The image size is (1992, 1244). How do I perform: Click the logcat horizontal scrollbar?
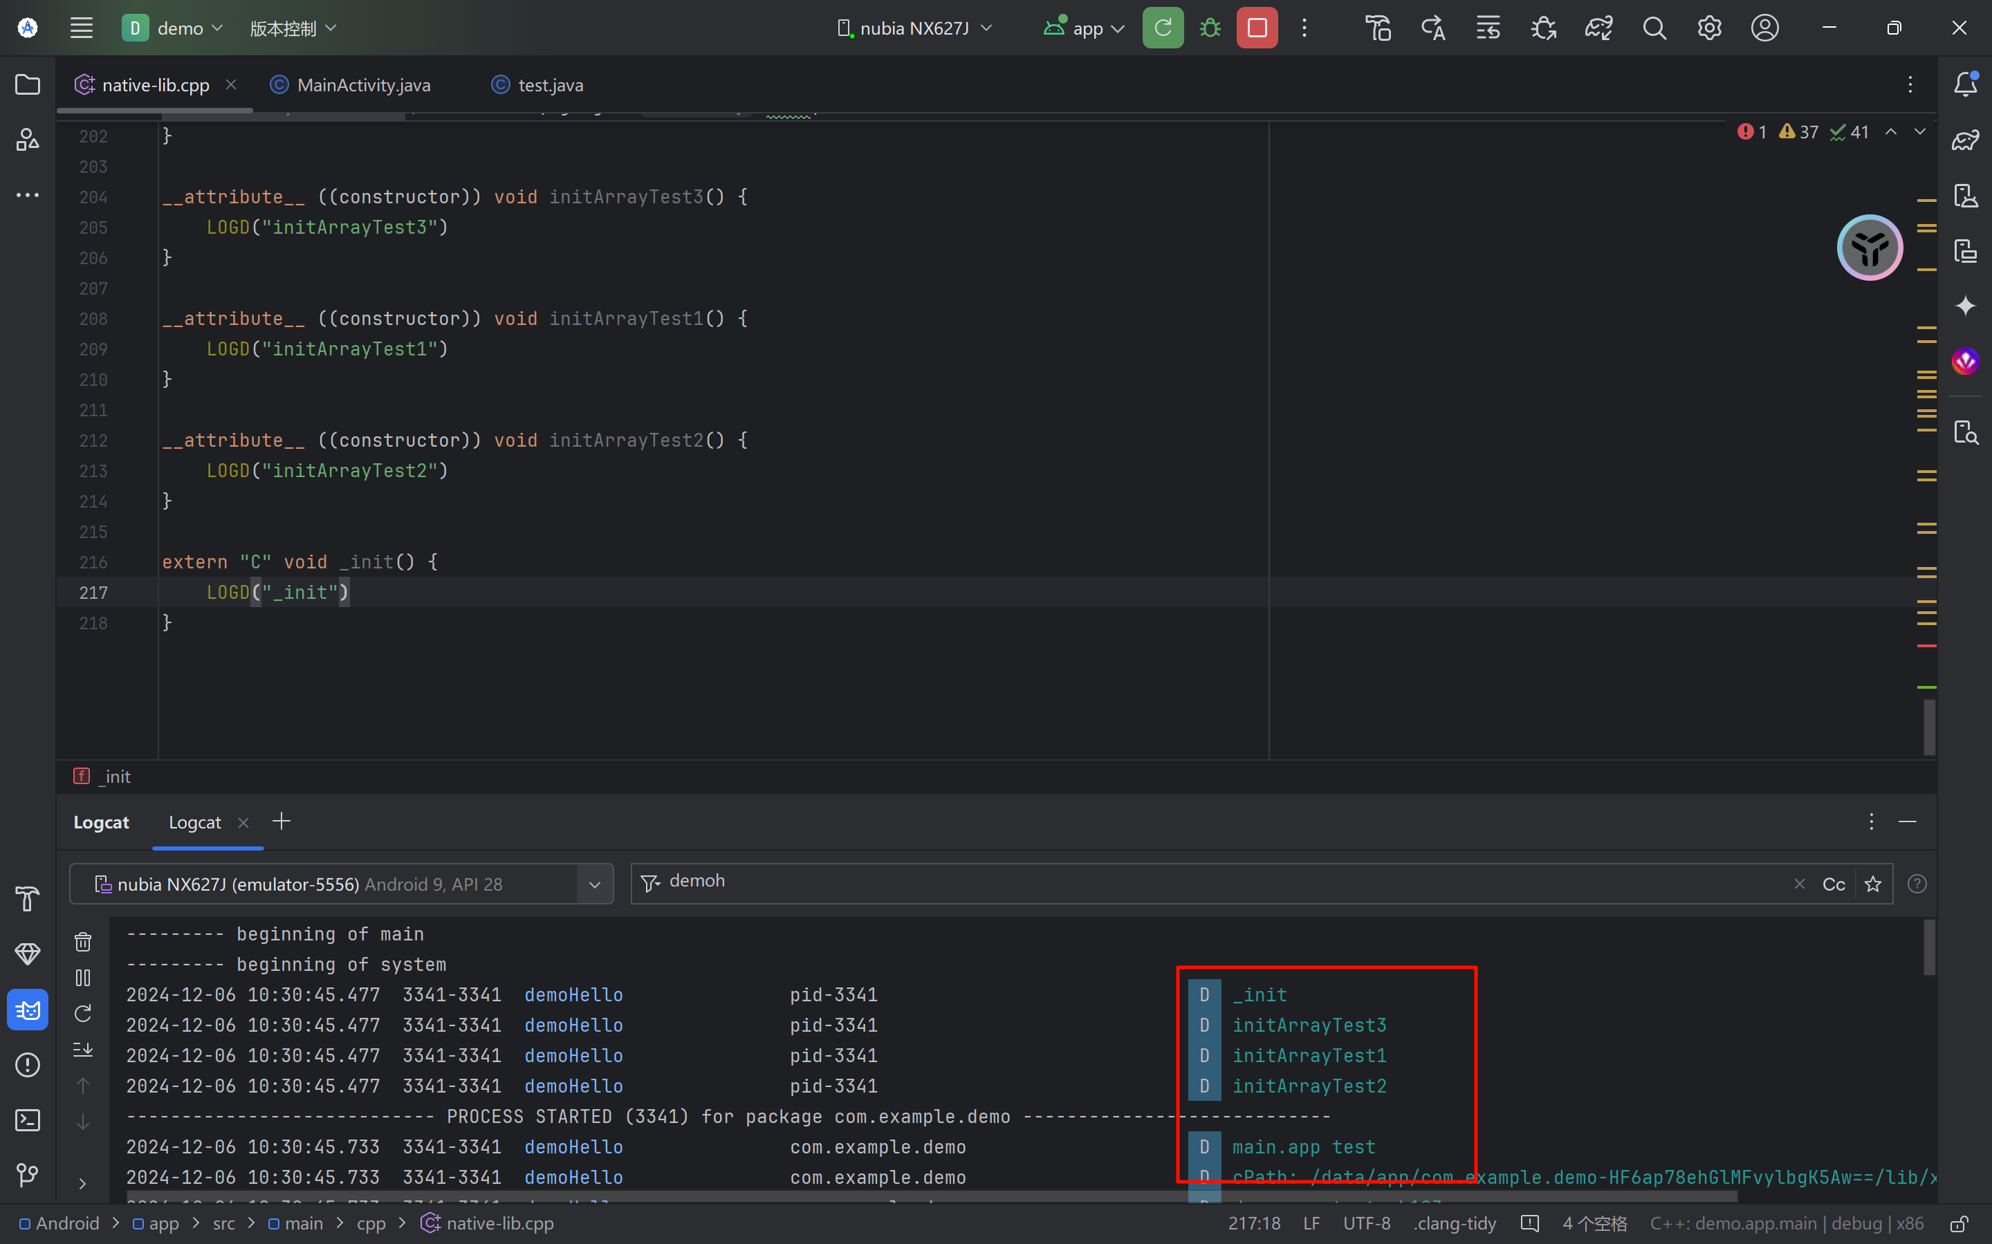click(930, 1196)
